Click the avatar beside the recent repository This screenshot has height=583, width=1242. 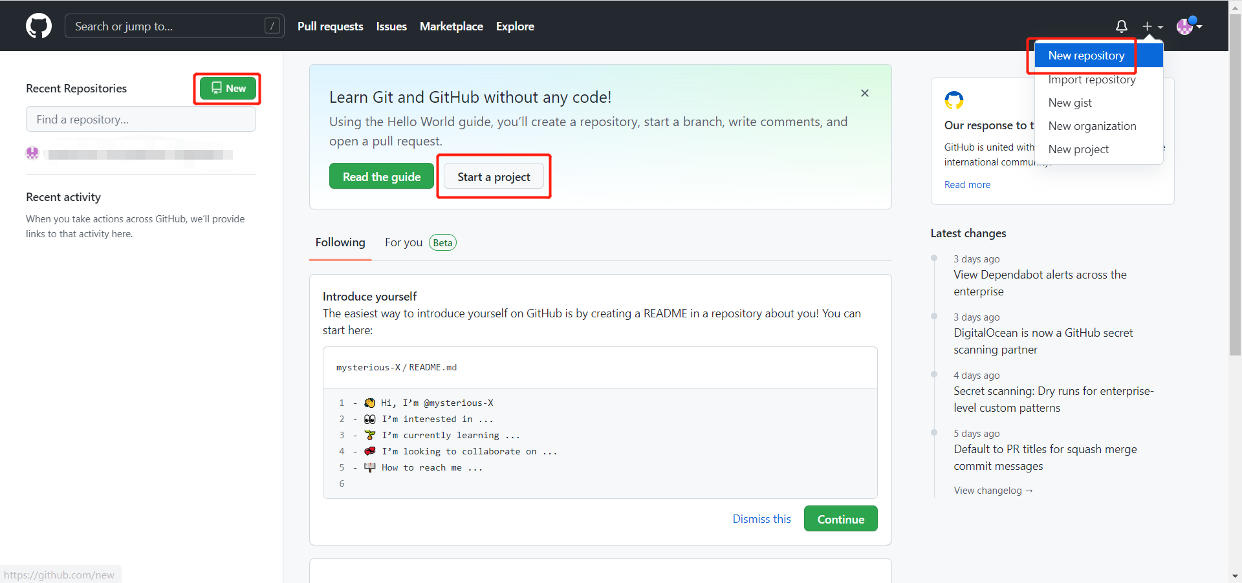32,154
